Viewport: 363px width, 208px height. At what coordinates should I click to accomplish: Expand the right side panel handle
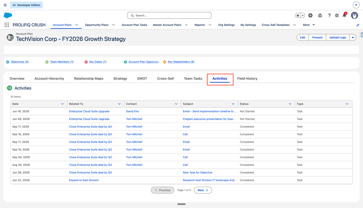[362, 35]
